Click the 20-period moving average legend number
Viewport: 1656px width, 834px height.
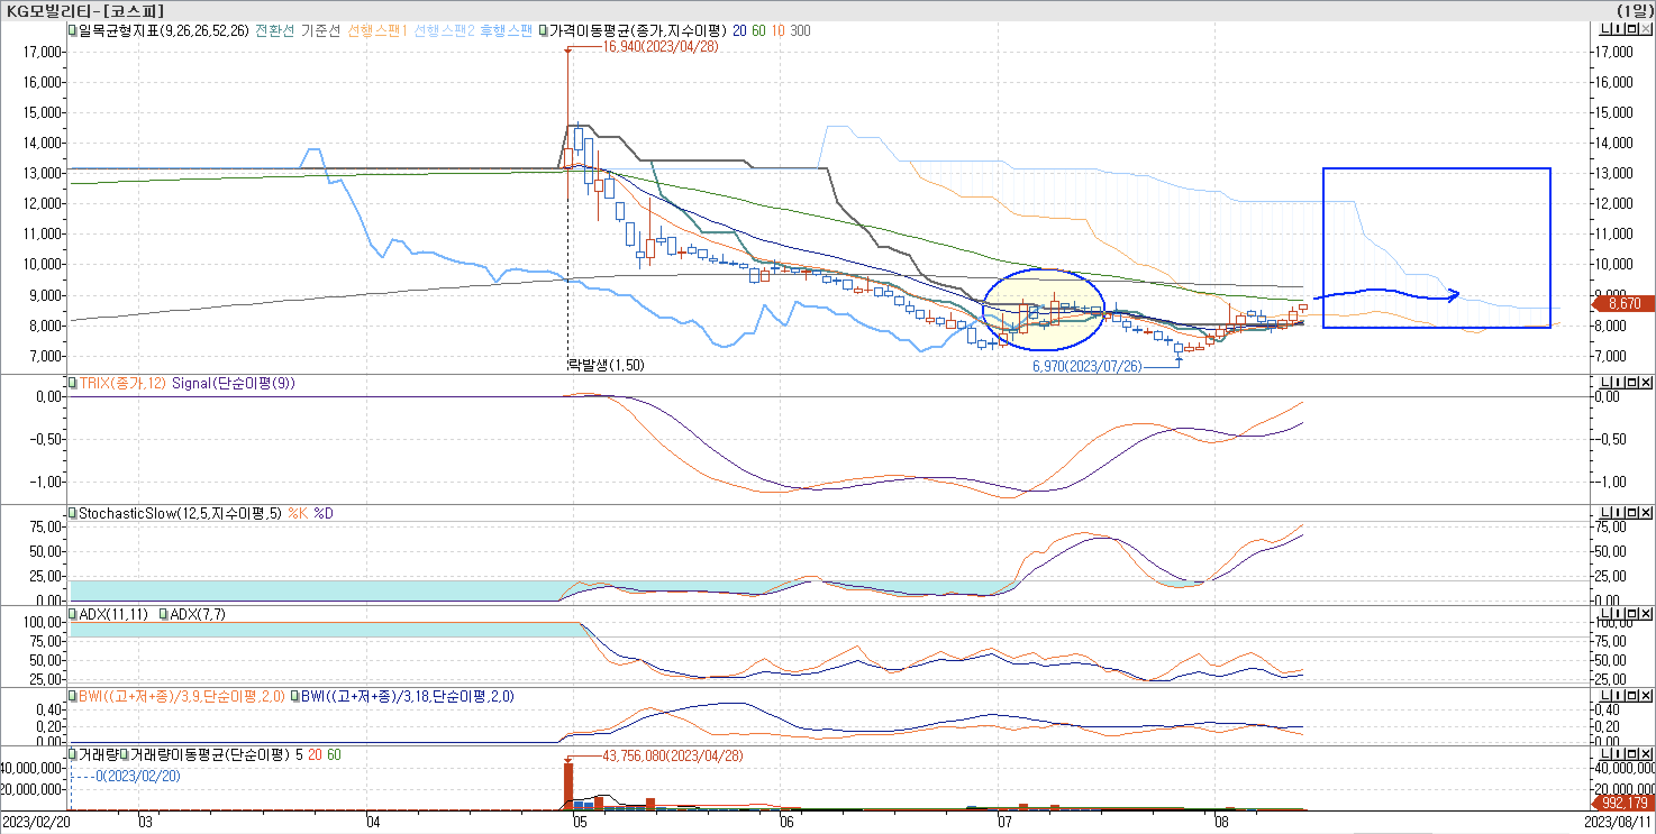(739, 31)
